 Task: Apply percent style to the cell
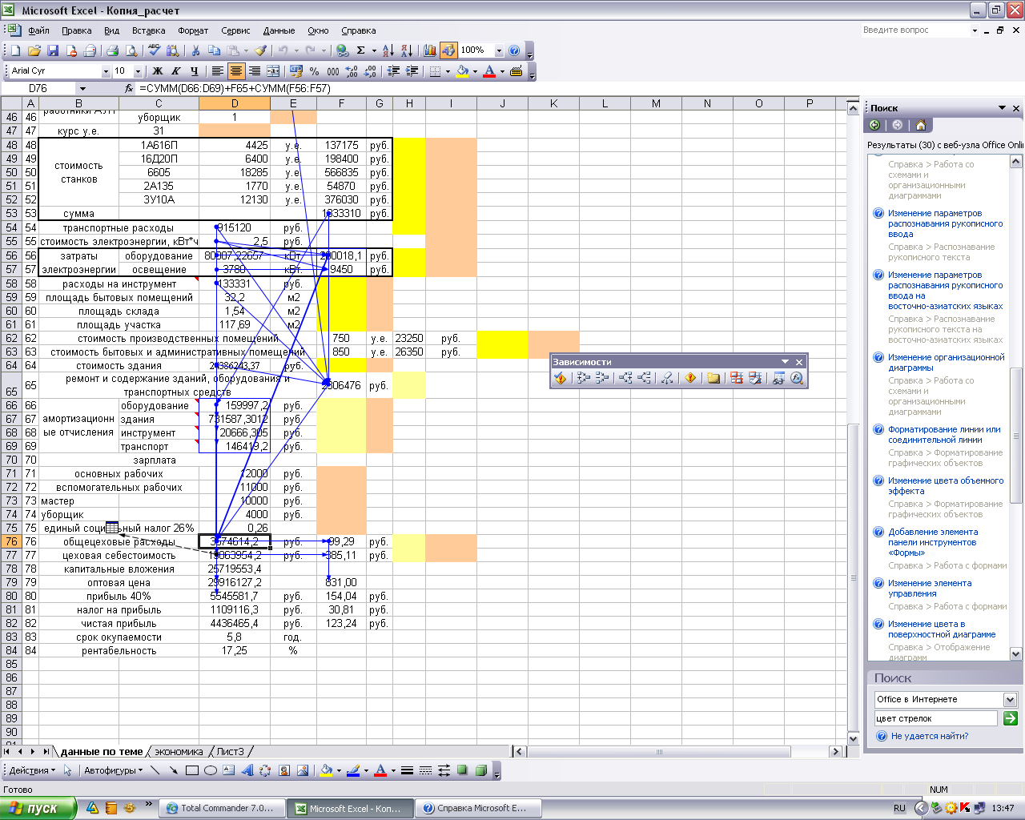315,71
